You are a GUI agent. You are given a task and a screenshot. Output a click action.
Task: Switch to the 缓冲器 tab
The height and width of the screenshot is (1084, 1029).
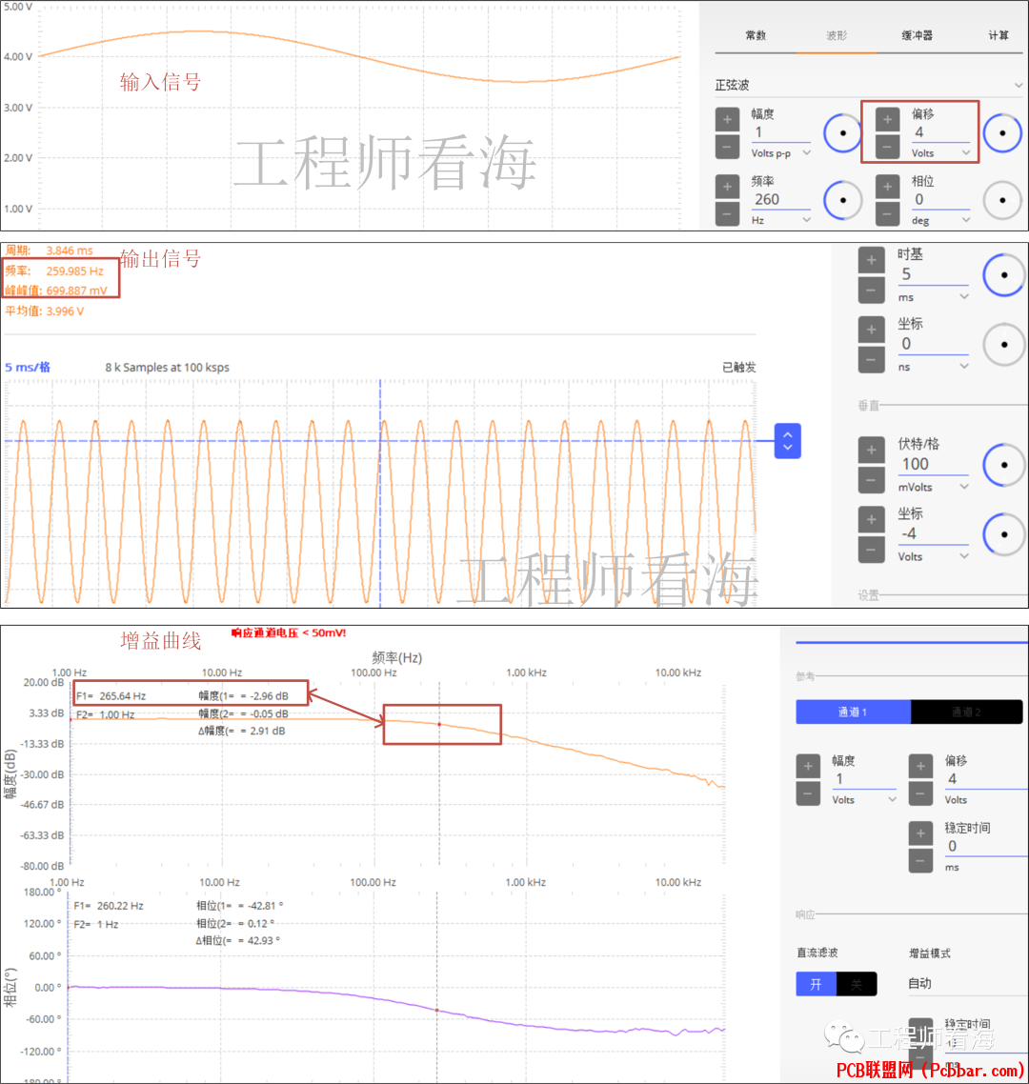[917, 35]
